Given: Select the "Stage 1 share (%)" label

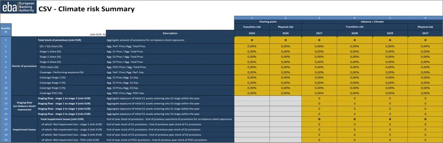Looking at the screenshot, I should [x=50, y=51].
